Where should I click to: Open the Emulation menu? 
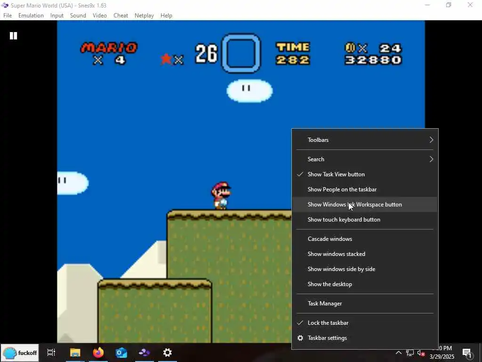31,16
